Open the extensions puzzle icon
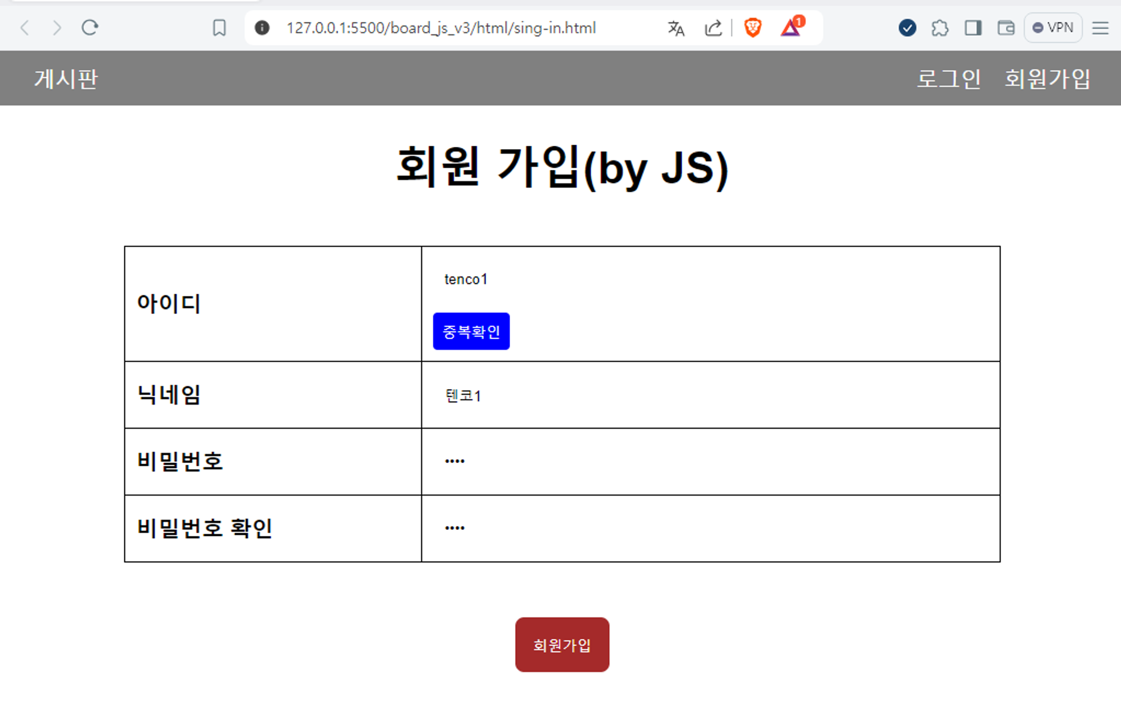 coord(939,27)
